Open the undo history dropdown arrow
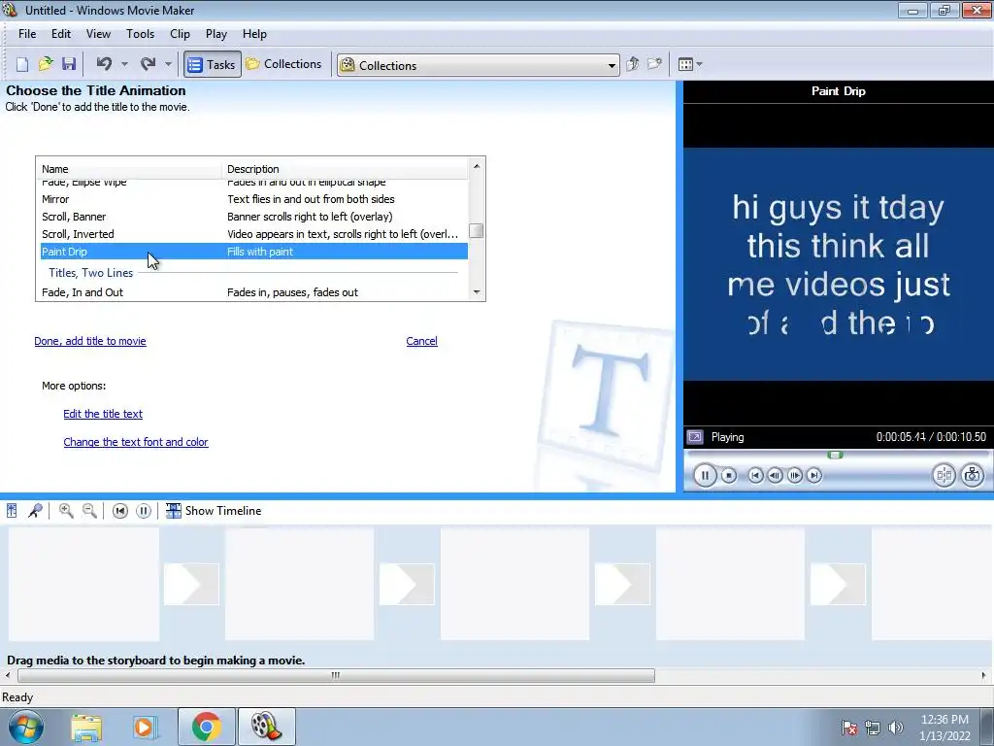 pos(124,64)
